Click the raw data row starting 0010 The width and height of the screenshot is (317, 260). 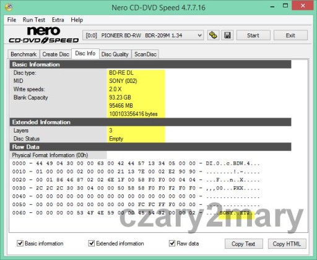coord(136,171)
